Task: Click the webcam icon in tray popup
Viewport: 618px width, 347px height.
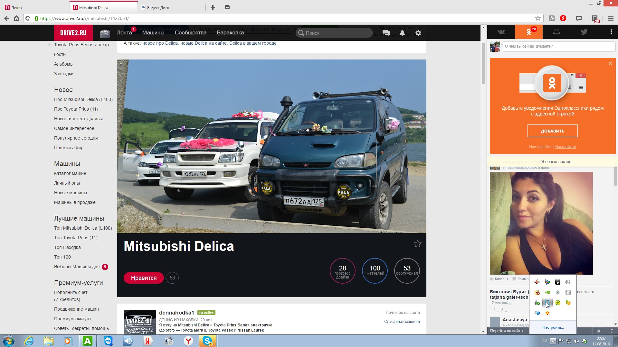Action: coord(558,292)
